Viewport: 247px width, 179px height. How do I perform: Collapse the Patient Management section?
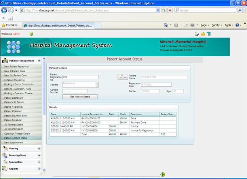[x=39, y=61]
